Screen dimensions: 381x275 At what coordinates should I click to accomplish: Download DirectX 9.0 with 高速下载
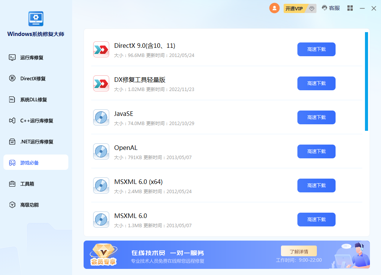(x=316, y=49)
